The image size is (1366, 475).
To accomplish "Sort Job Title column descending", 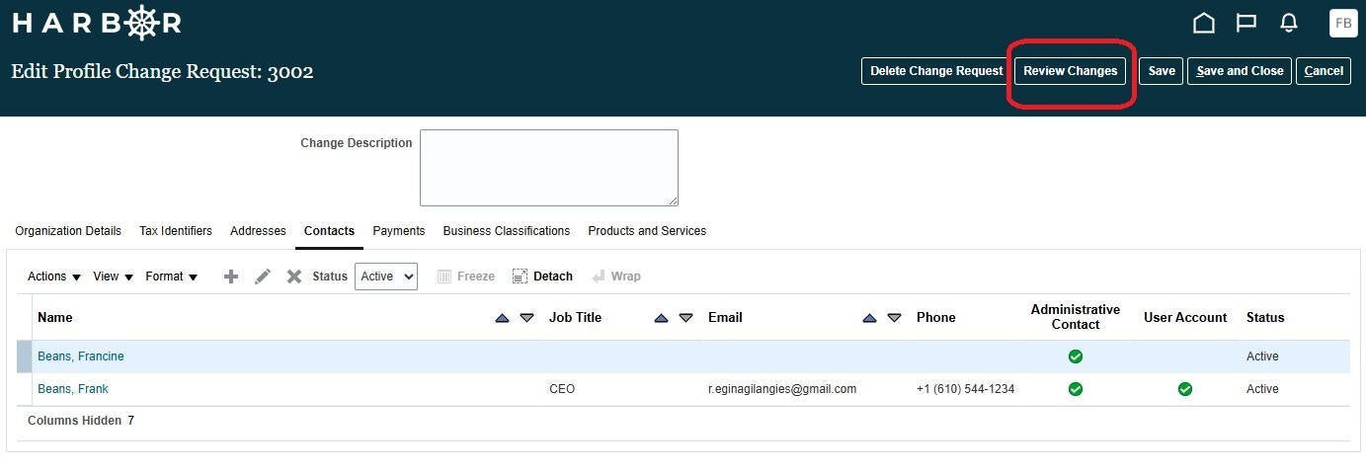I will pyautogui.click(x=685, y=318).
